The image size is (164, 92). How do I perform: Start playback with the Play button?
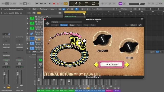49,4
